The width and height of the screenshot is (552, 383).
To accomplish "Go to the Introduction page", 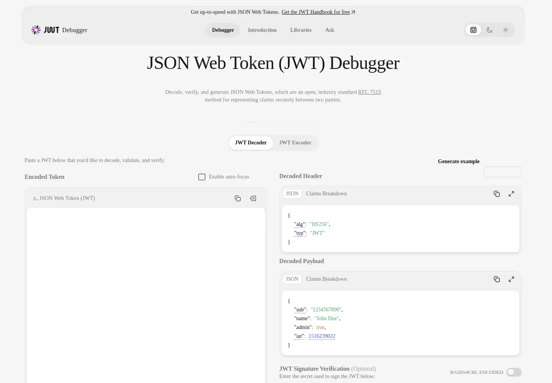I will point(262,30).
